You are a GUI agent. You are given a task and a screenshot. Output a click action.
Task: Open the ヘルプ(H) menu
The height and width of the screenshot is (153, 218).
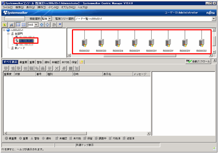click(83, 7)
